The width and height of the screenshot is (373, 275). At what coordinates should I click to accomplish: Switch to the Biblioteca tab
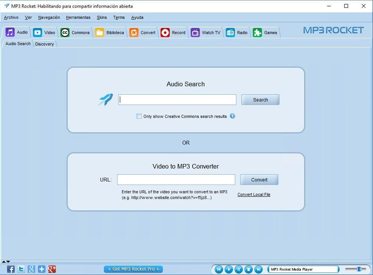click(110, 33)
